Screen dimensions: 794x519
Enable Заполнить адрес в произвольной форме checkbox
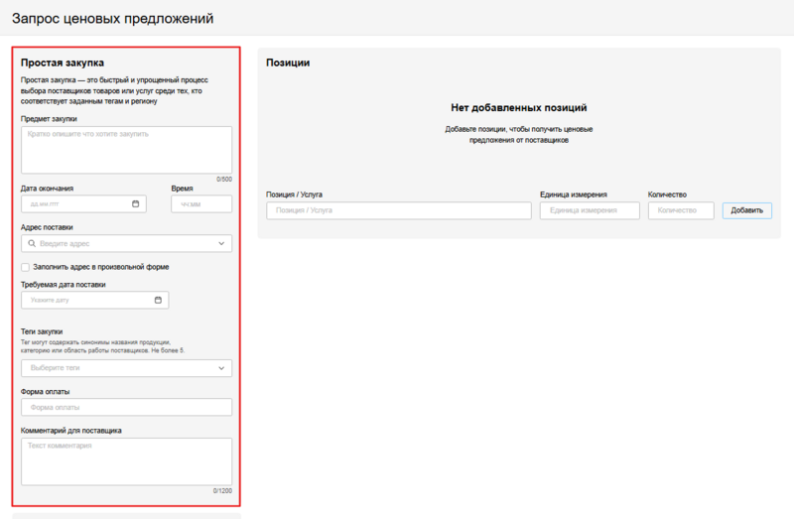click(26, 267)
